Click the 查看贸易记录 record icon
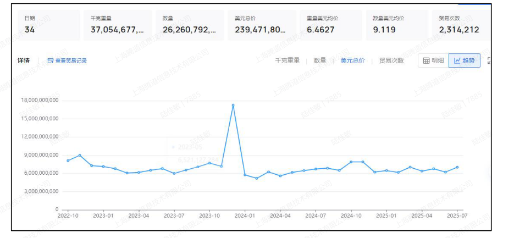This screenshot has width=514, height=238. pos(51,61)
